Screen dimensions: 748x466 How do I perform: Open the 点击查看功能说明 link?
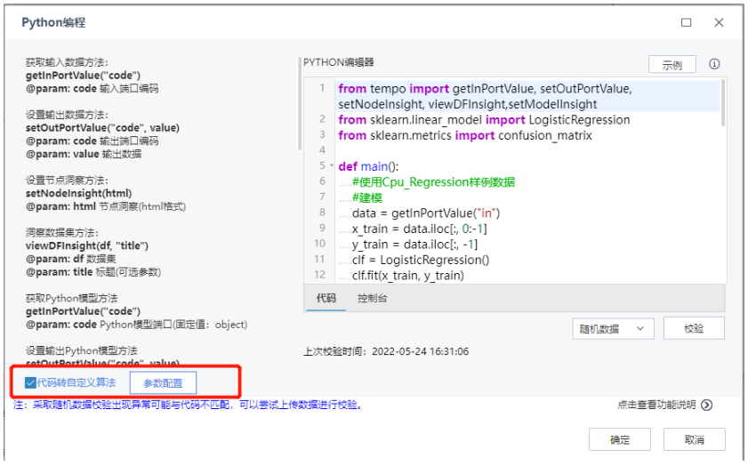pyautogui.click(x=657, y=405)
